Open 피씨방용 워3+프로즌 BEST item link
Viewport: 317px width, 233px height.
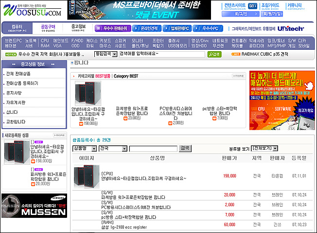[x=132, y=111]
